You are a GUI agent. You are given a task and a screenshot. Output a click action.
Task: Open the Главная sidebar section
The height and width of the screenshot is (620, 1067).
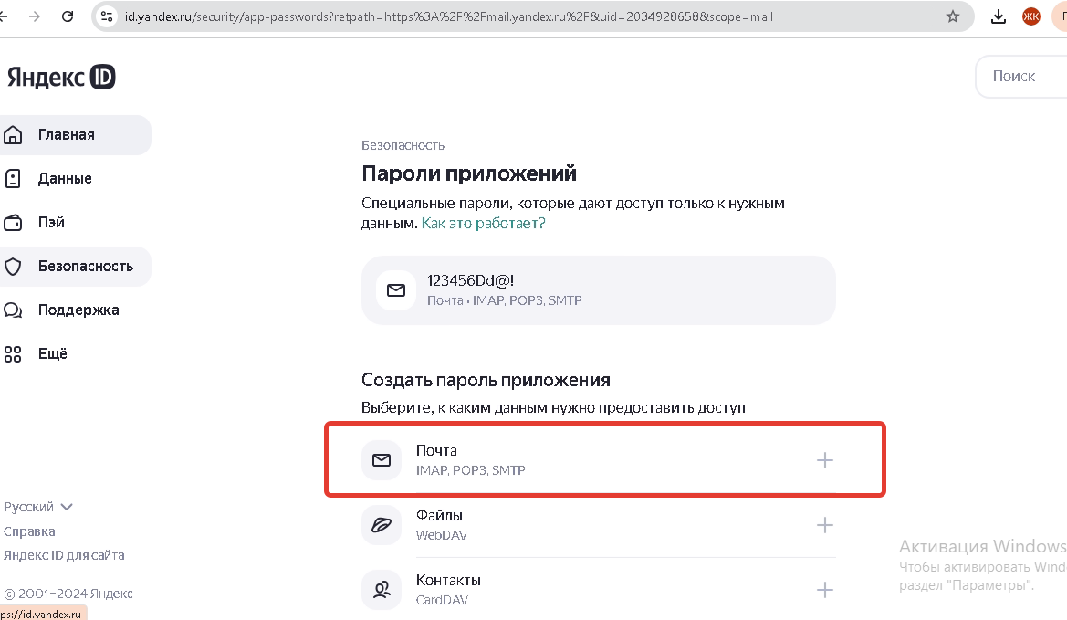(75, 135)
